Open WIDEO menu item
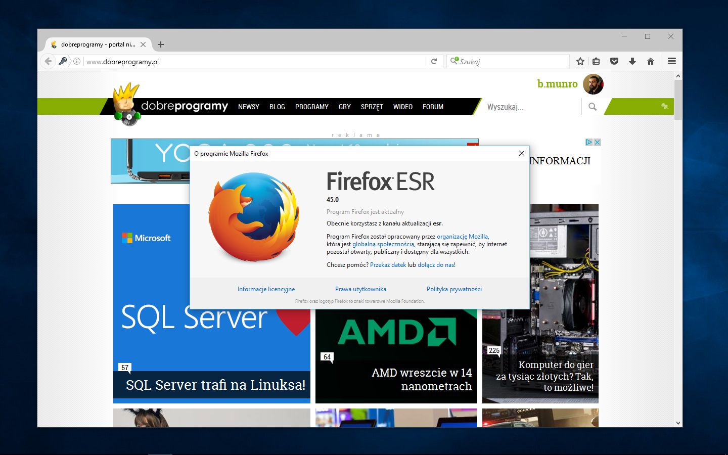Screen dimensions: 728x455 (x=403, y=107)
